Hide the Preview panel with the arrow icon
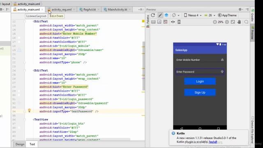Image resolution: width=263 pixels, height=148 pixels. pos(247,9)
